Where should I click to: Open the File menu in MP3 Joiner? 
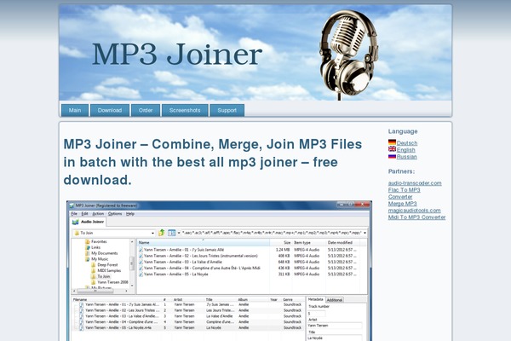(74, 214)
